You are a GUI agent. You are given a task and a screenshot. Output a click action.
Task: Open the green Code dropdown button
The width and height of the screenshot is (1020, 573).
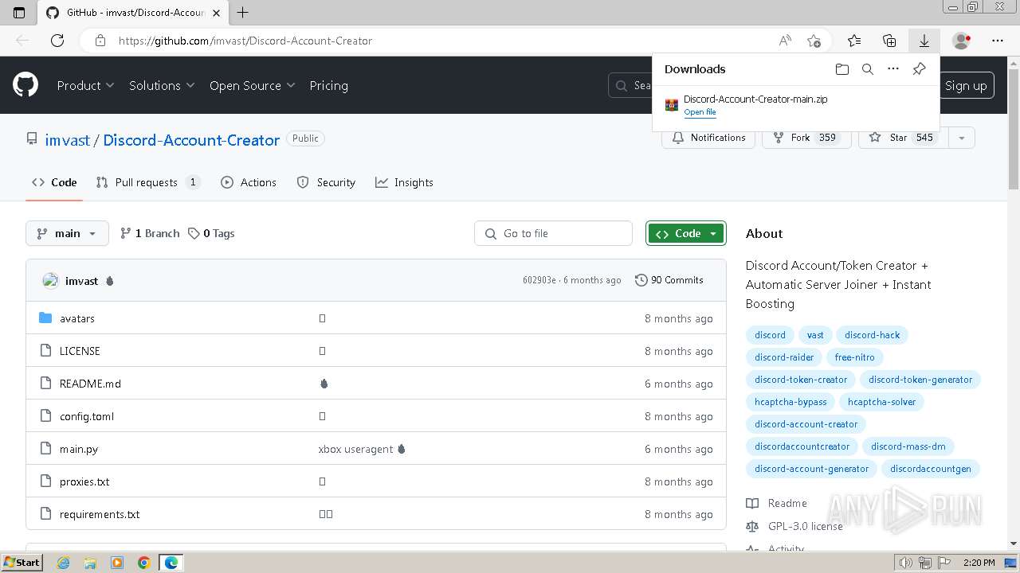point(686,233)
